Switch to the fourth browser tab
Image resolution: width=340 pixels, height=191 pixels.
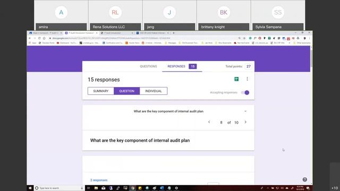coord(152,33)
